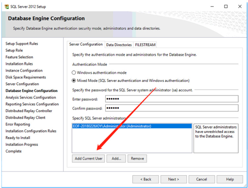The image size is (248, 188).
Task: Click the Installation Progress step
Action: pos(22,144)
